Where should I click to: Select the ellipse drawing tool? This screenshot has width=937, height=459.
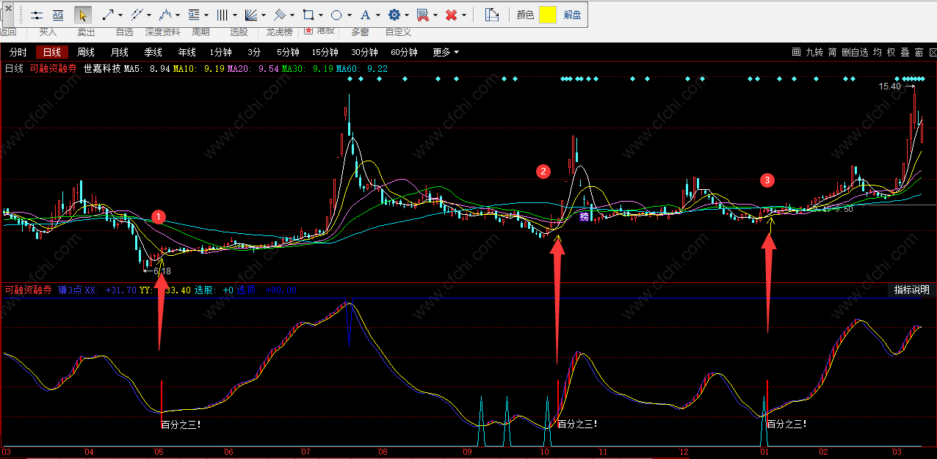tap(336, 15)
